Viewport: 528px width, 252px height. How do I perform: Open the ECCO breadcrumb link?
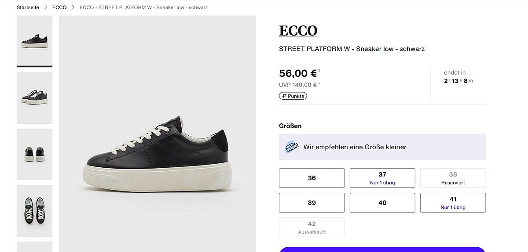59,7
